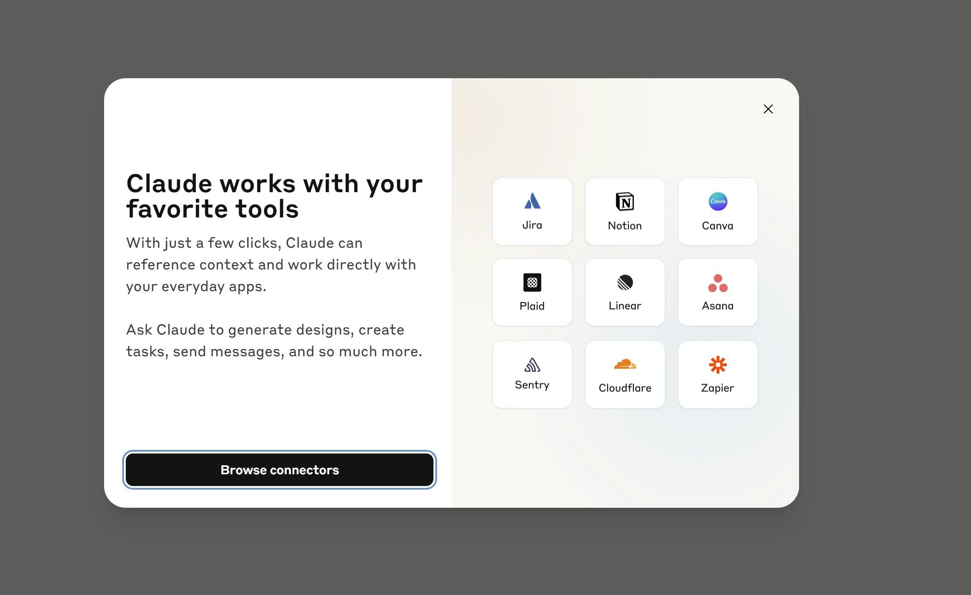The width and height of the screenshot is (971, 595).
Task: Select the Linear text label
Action: pyautogui.click(x=625, y=306)
